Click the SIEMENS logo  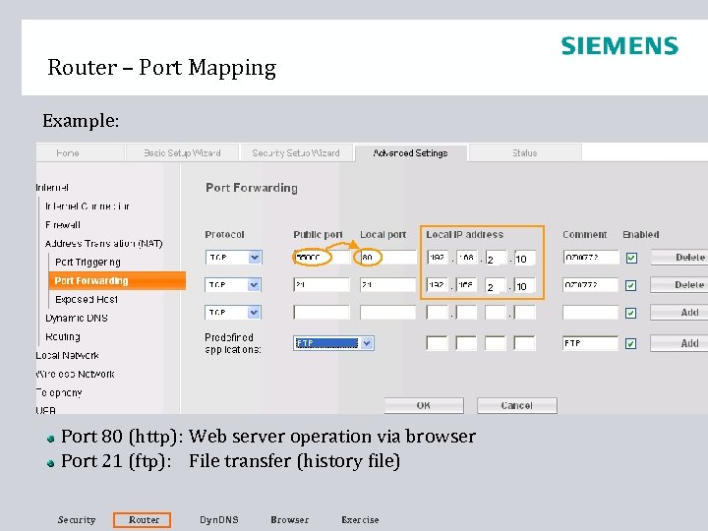(x=619, y=46)
